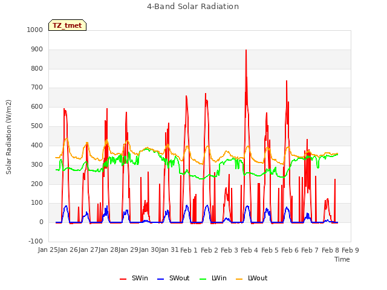Click the 0 y-axis tick label
The height and width of the screenshot is (290, 387).
pyautogui.click(x=41, y=222)
